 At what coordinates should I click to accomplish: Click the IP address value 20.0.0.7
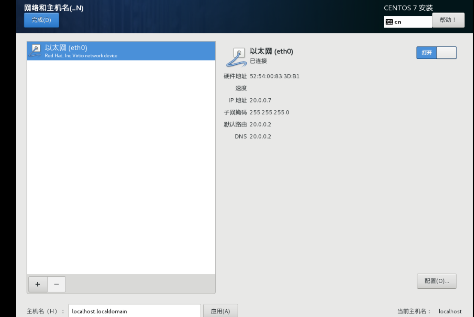pos(260,100)
